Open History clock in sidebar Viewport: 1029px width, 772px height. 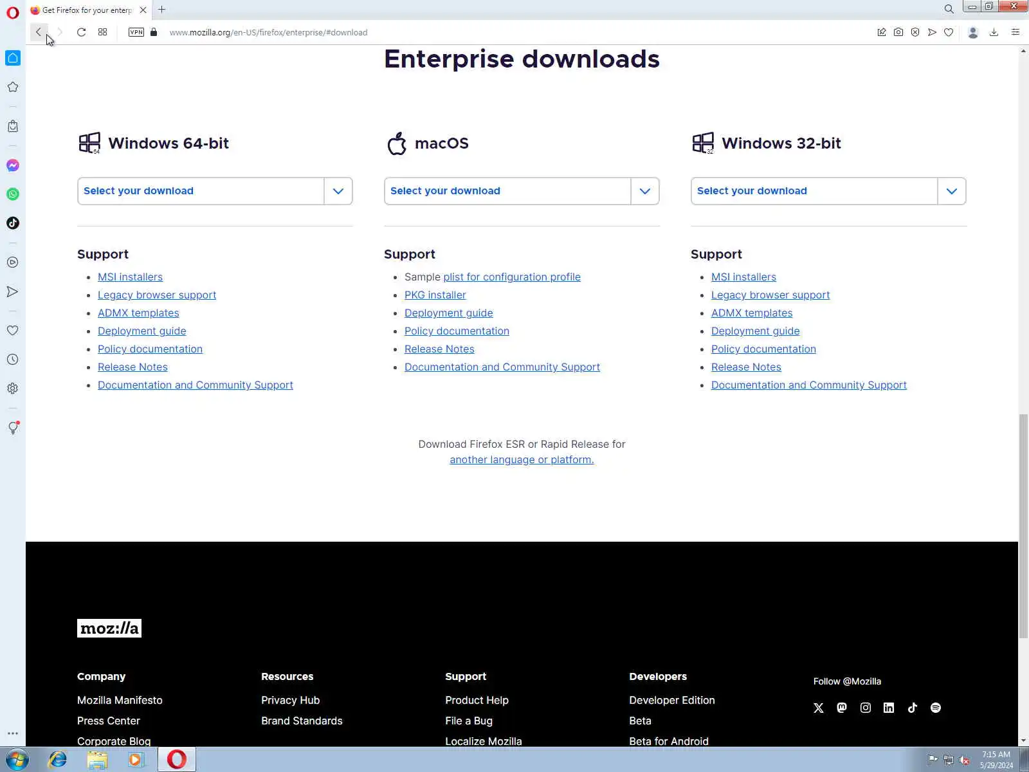13,360
